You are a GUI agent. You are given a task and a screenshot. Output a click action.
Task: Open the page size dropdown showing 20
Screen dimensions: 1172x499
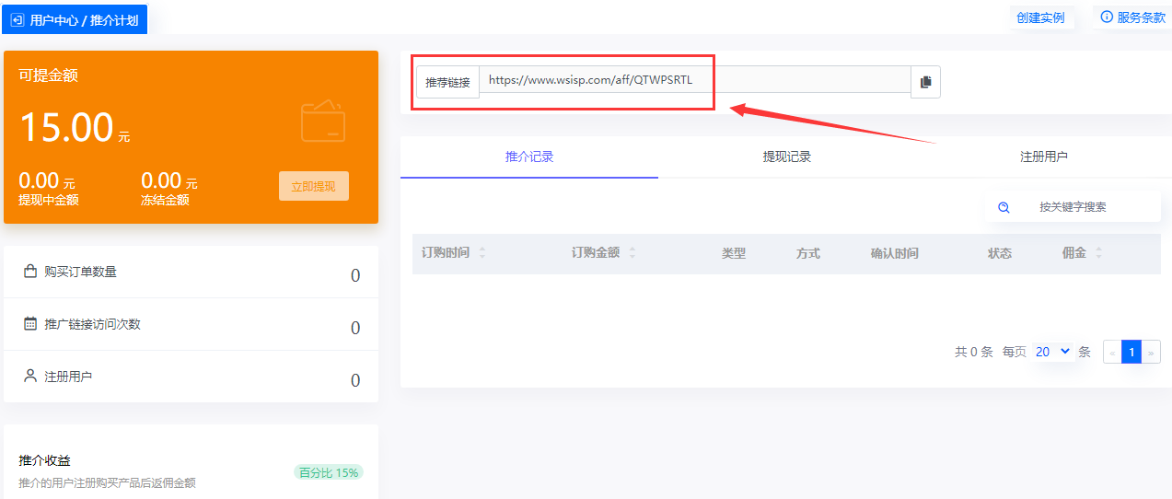tap(1053, 351)
